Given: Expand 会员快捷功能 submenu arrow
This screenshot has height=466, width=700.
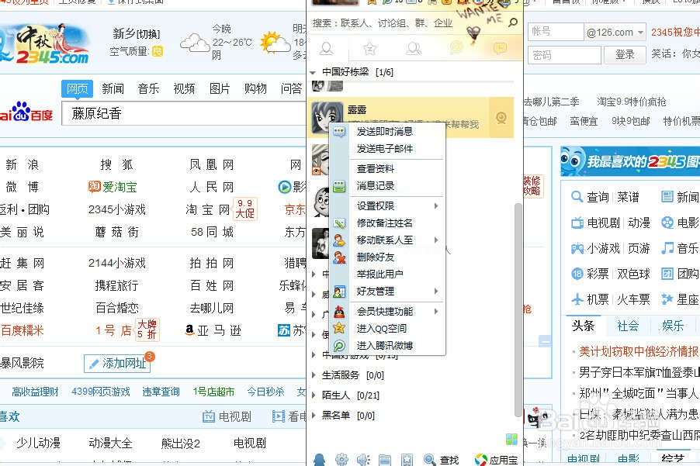Looking at the screenshot, I should click(435, 311).
